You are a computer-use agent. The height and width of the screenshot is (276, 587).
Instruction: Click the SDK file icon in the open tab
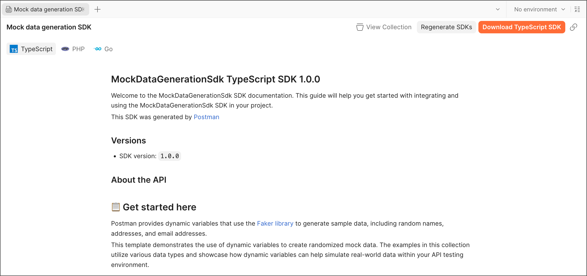click(9, 10)
